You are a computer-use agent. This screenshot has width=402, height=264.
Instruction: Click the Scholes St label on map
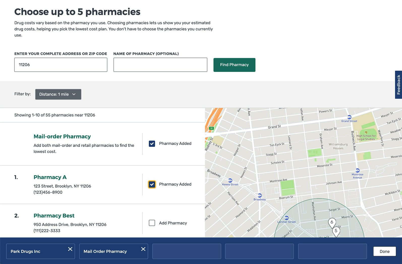(x=277, y=162)
